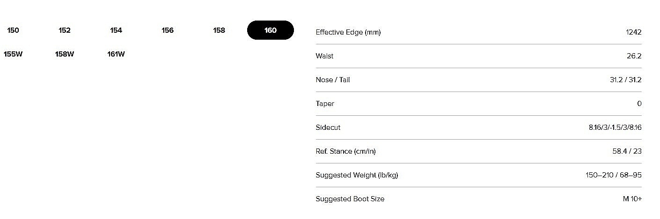Pick the 161W wide size

[x=116, y=54]
